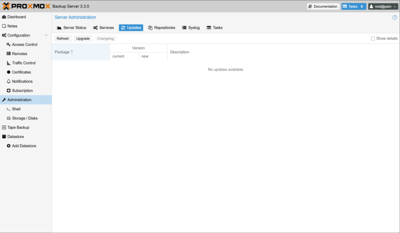Viewport: 400px width, 233px height.
Task: Open the Syslog tab
Action: 191,28
